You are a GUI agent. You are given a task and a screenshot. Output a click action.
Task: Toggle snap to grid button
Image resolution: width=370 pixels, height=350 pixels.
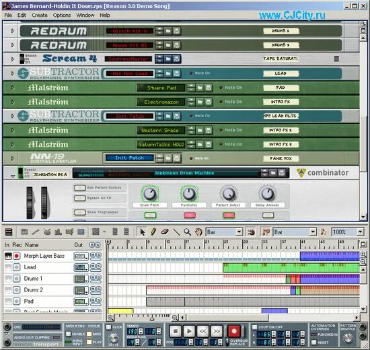(251, 232)
